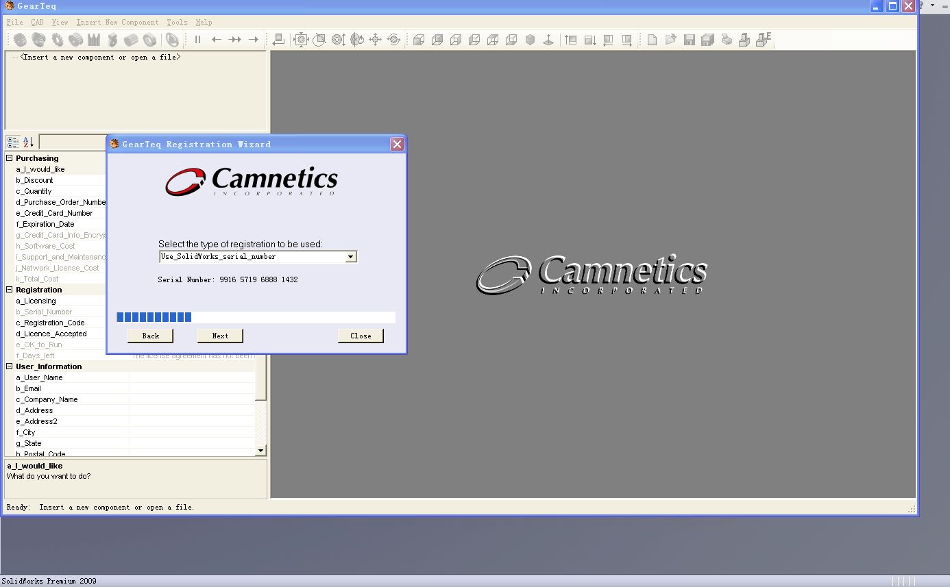950x587 pixels.
Task: Close the Registration Wizard with title-bar X
Action: click(x=397, y=144)
